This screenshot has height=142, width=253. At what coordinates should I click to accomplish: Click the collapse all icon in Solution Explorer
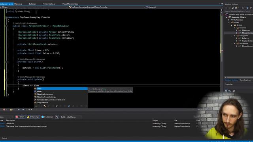[x=251, y=8]
